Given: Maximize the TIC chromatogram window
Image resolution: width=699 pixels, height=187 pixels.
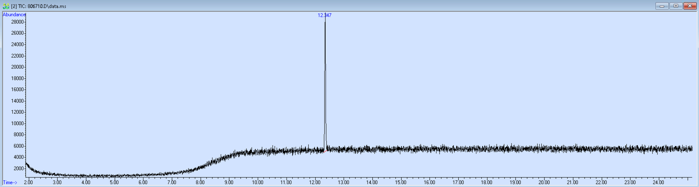Looking at the screenshot, I should point(676,6).
